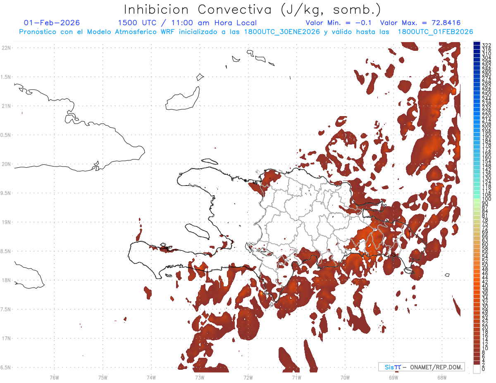Click the '1500 UTC / 11:00 am Hora Local' time text
The image size is (496, 383).
187,23
